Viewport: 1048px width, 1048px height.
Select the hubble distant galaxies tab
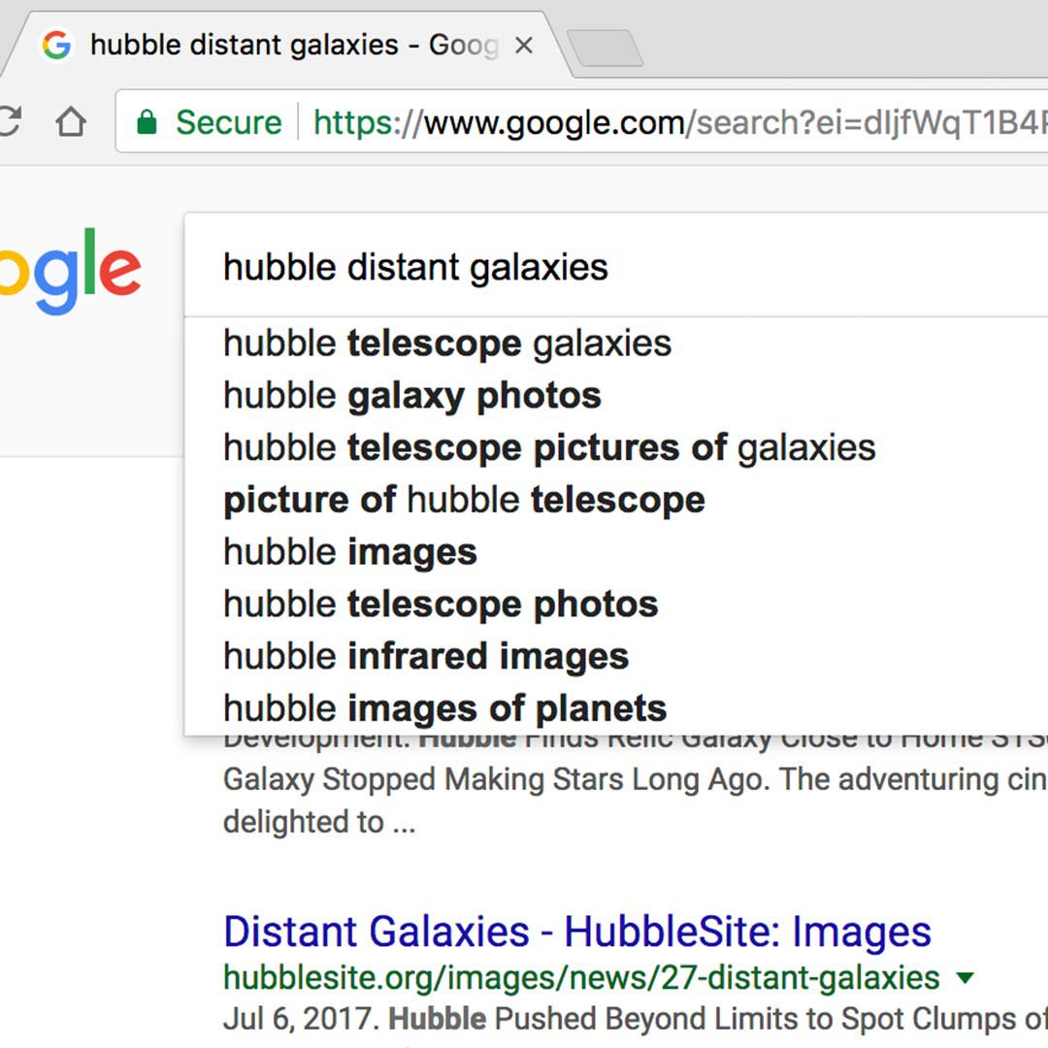(291, 46)
